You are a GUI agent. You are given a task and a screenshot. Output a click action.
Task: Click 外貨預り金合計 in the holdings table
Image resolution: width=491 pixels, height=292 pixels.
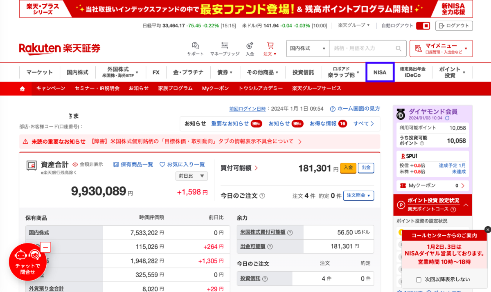click(46, 288)
